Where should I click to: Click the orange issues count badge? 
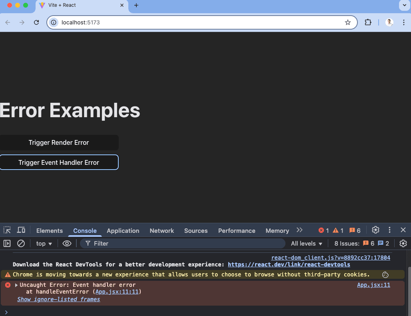pyautogui.click(x=355, y=230)
